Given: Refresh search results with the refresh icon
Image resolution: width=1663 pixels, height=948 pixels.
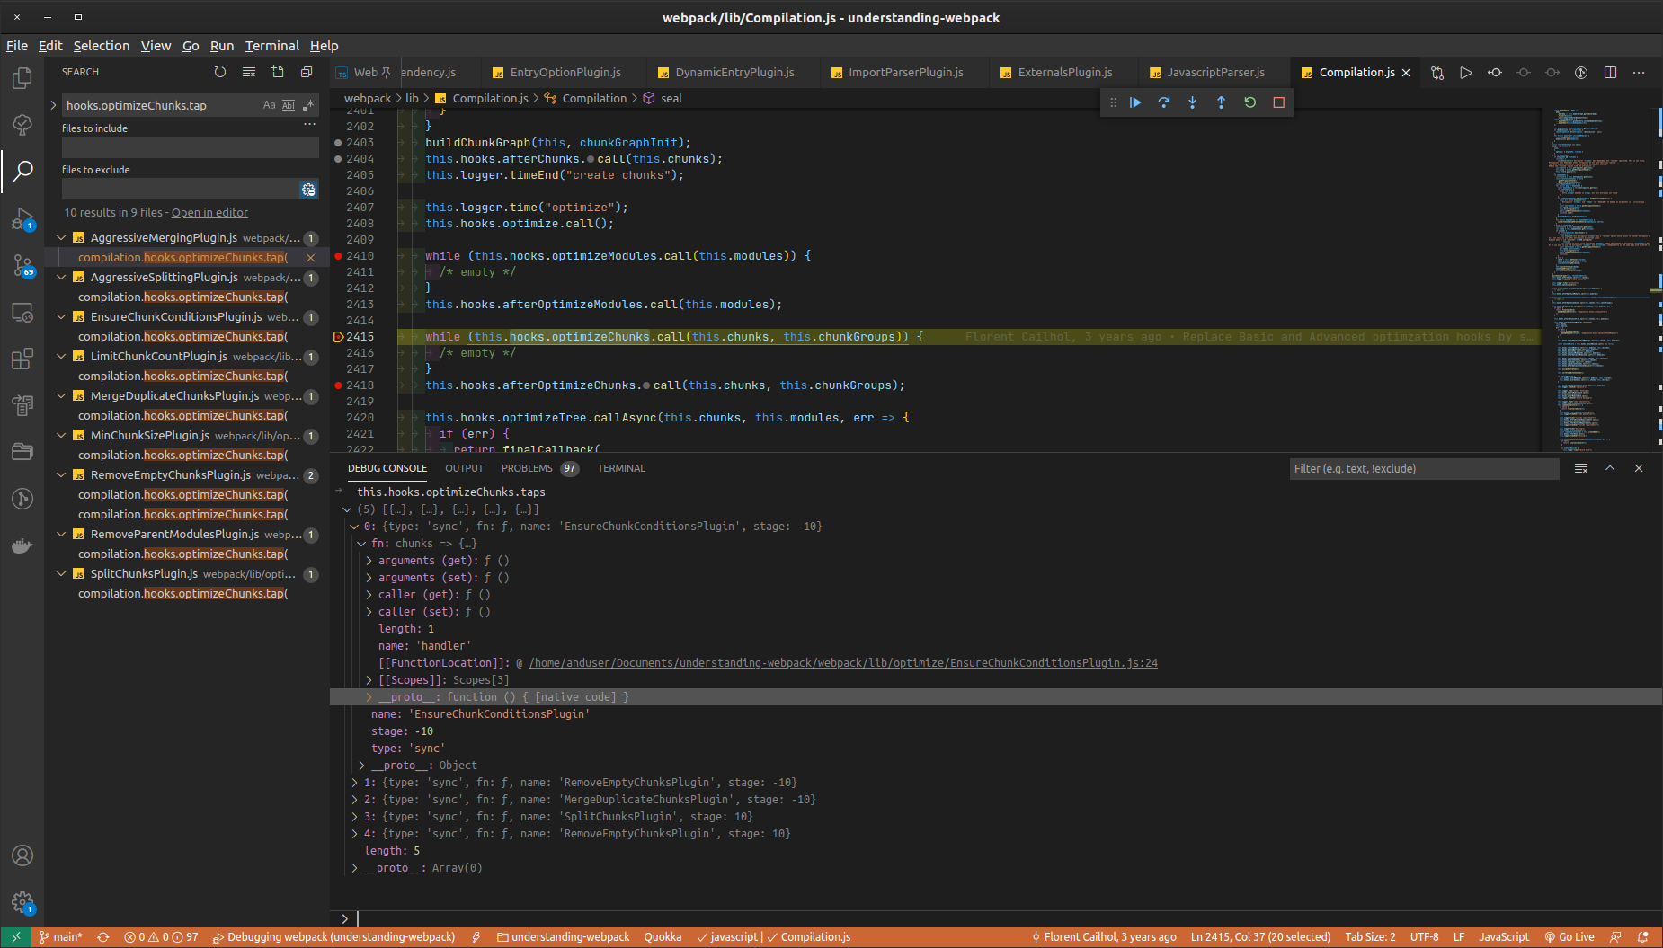Looking at the screenshot, I should click(220, 72).
